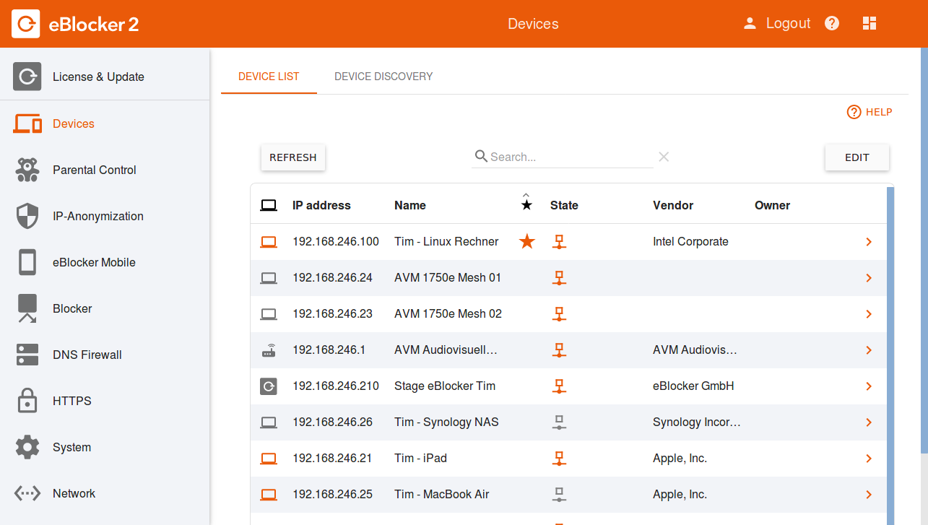Open Parental Control menu item
928x525 pixels.
tap(105, 170)
